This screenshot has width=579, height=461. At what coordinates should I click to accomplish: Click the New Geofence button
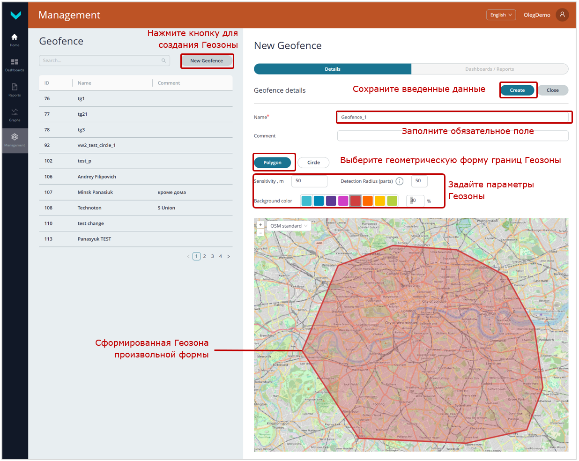[x=207, y=61]
